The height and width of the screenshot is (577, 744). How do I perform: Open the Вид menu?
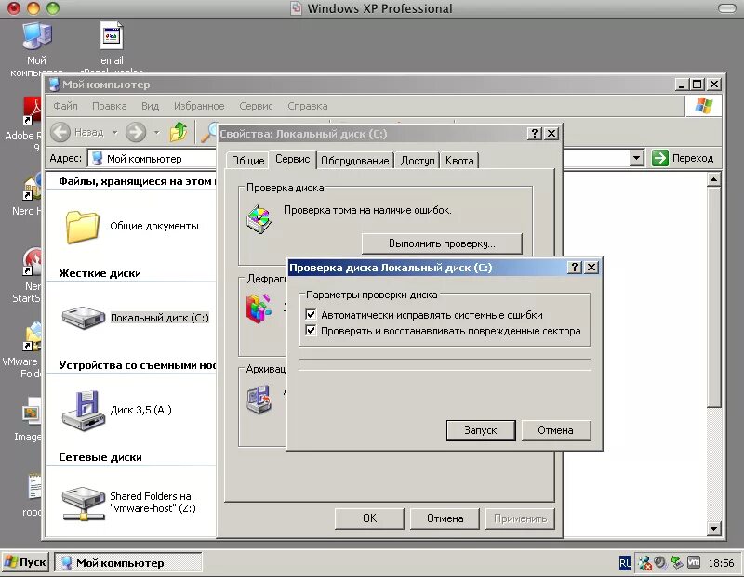[150, 106]
